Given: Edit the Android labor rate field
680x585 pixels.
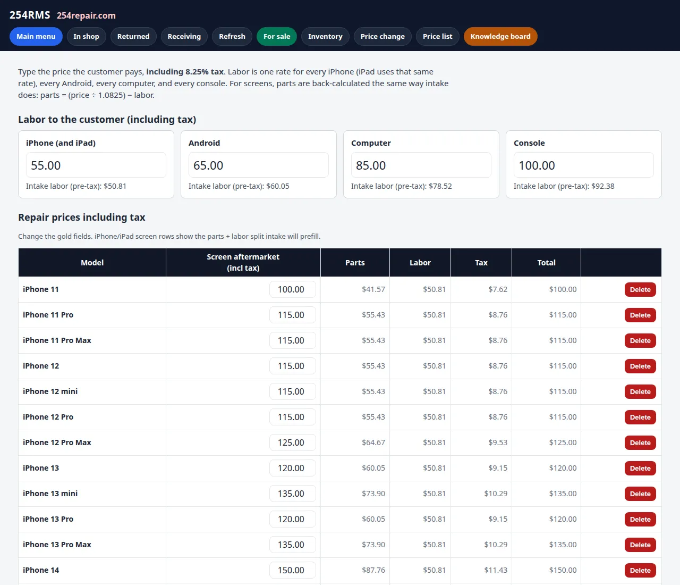Looking at the screenshot, I should pos(259,165).
